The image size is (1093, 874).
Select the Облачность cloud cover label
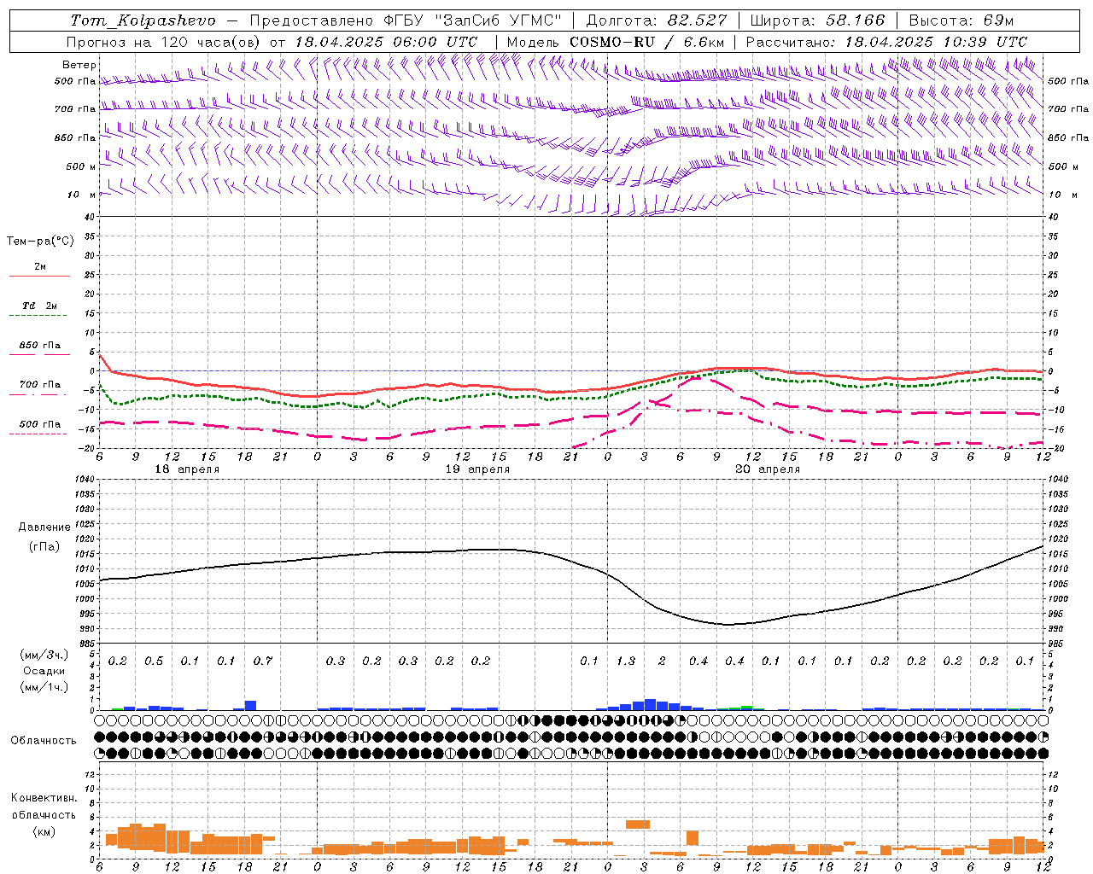tap(44, 741)
